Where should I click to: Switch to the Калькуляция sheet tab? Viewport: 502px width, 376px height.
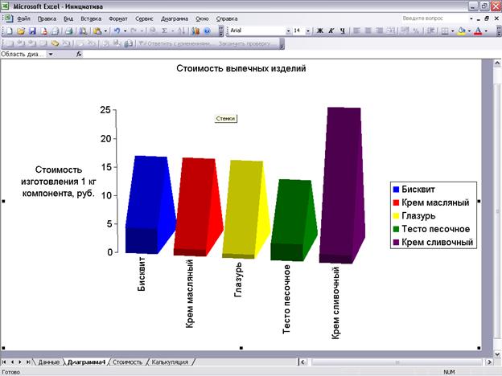click(171, 362)
